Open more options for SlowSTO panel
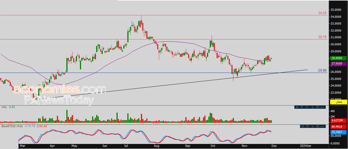The image size is (348, 149). (x=323, y=126)
